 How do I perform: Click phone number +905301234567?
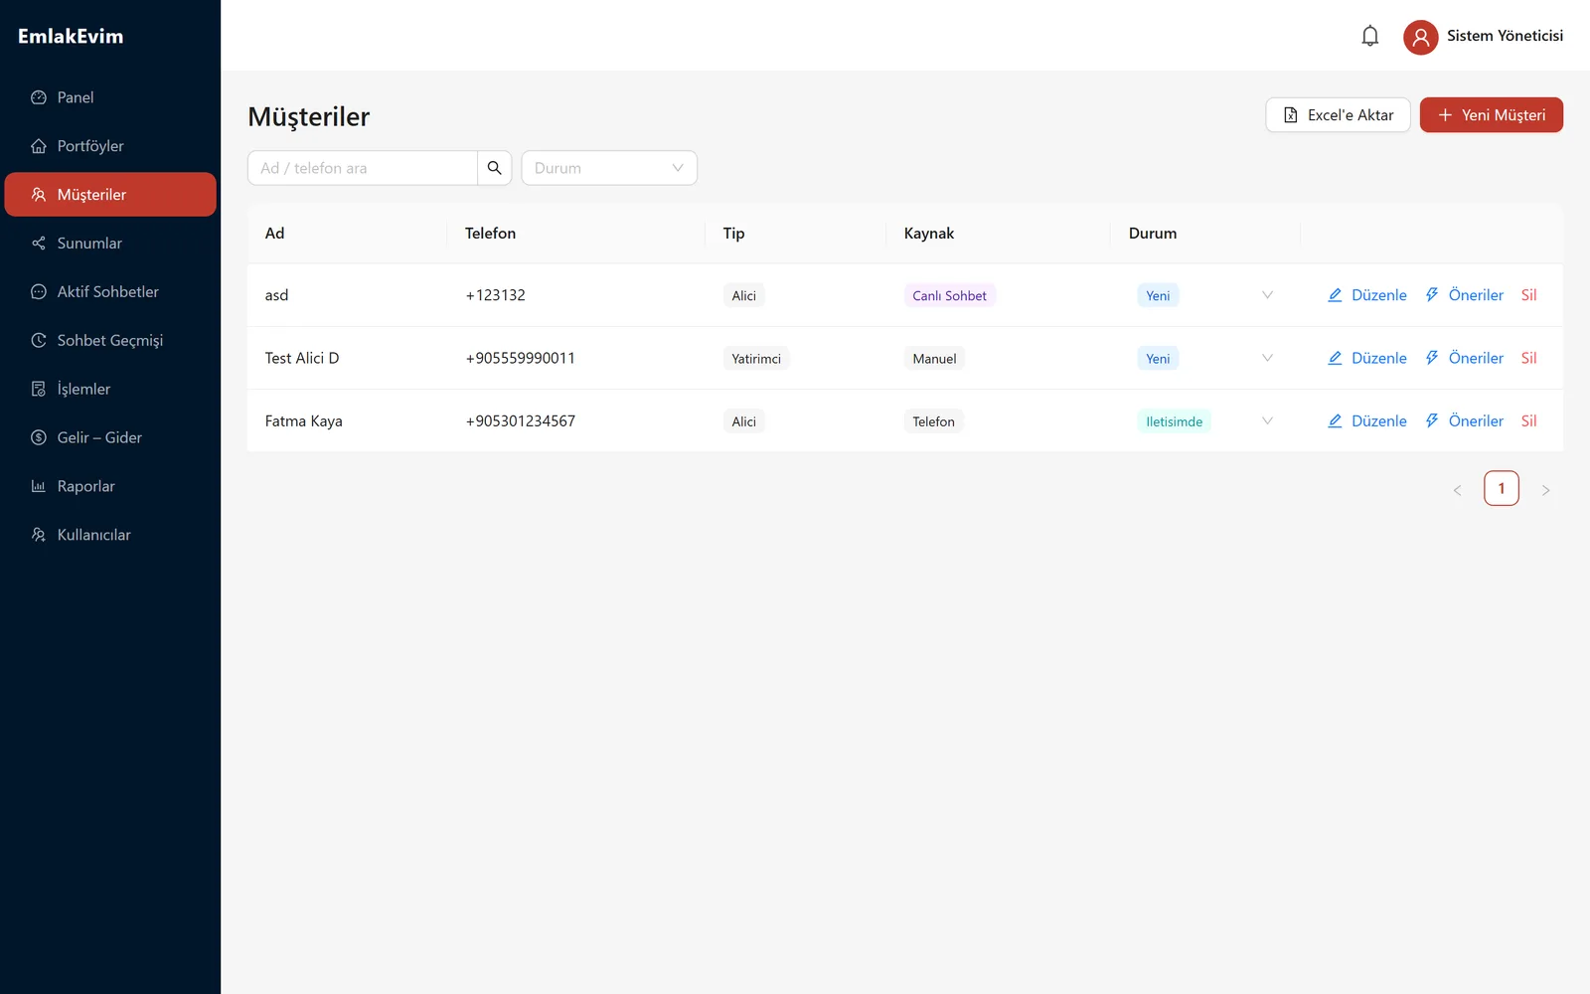(520, 420)
